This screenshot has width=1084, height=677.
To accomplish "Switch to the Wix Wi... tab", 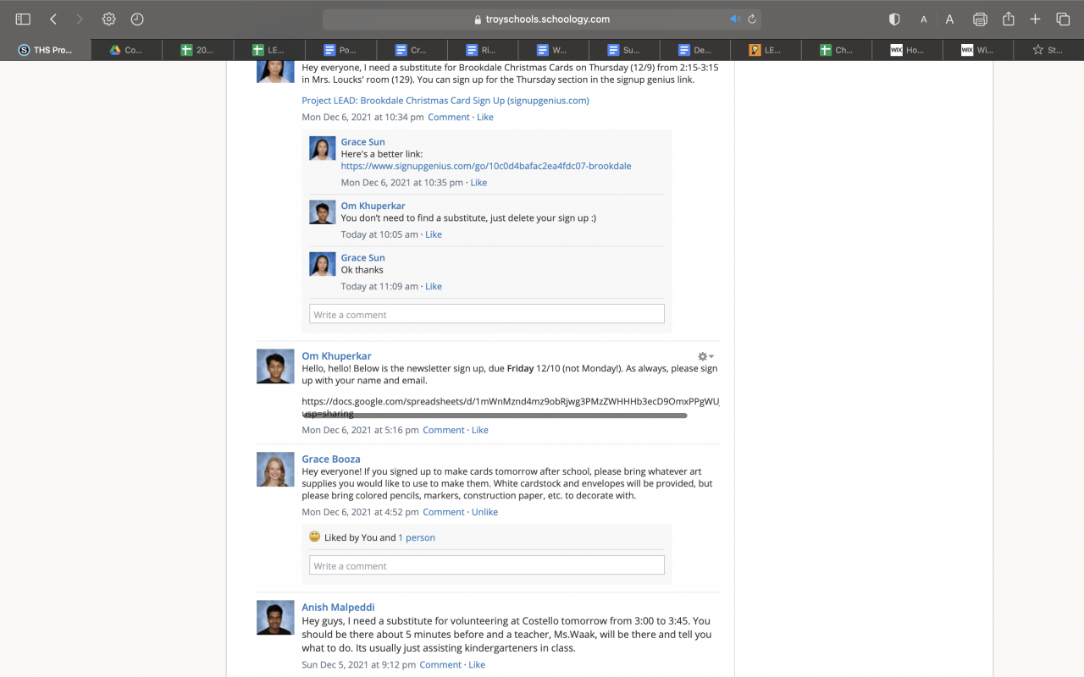I will (x=977, y=50).
